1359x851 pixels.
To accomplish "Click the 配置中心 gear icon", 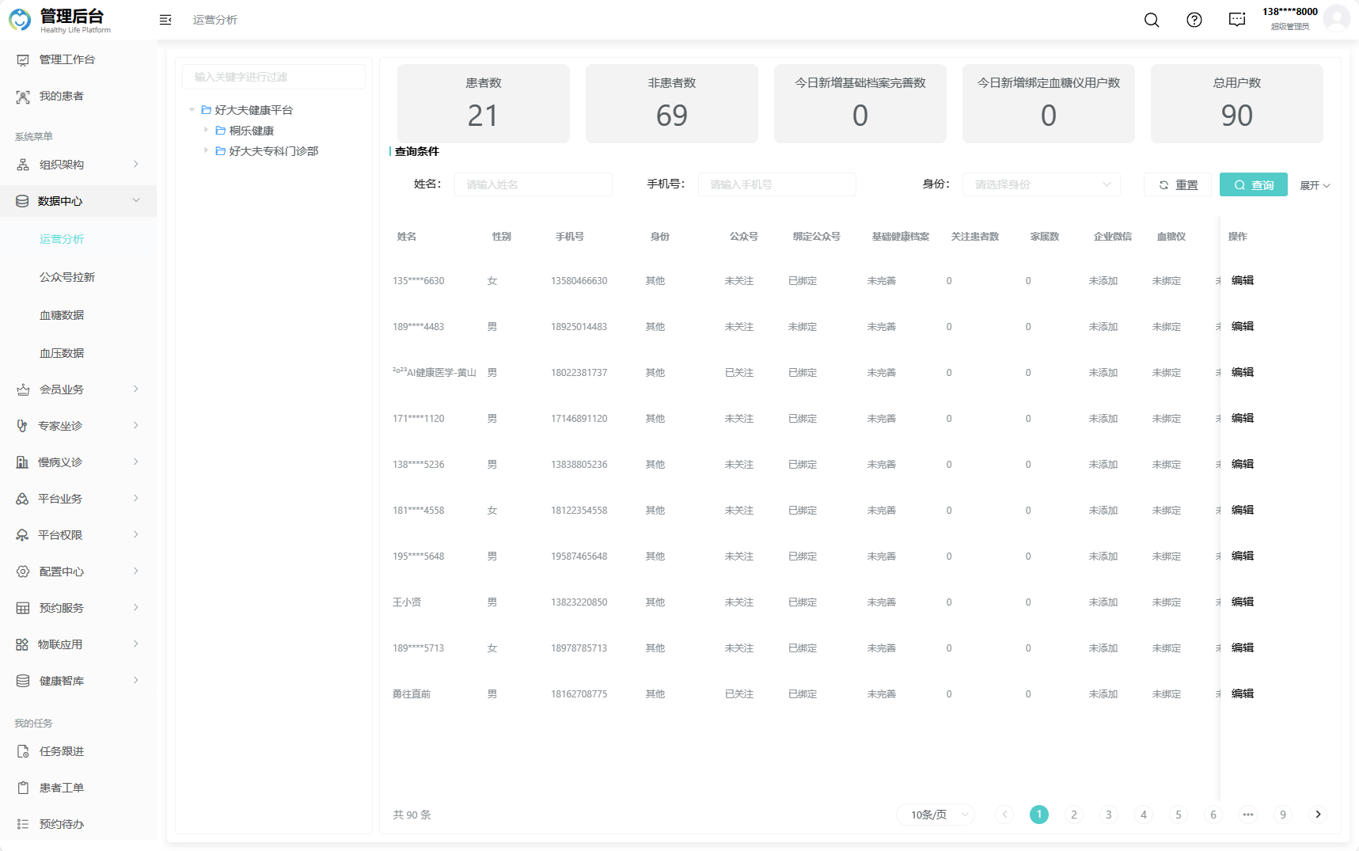I will coord(23,572).
